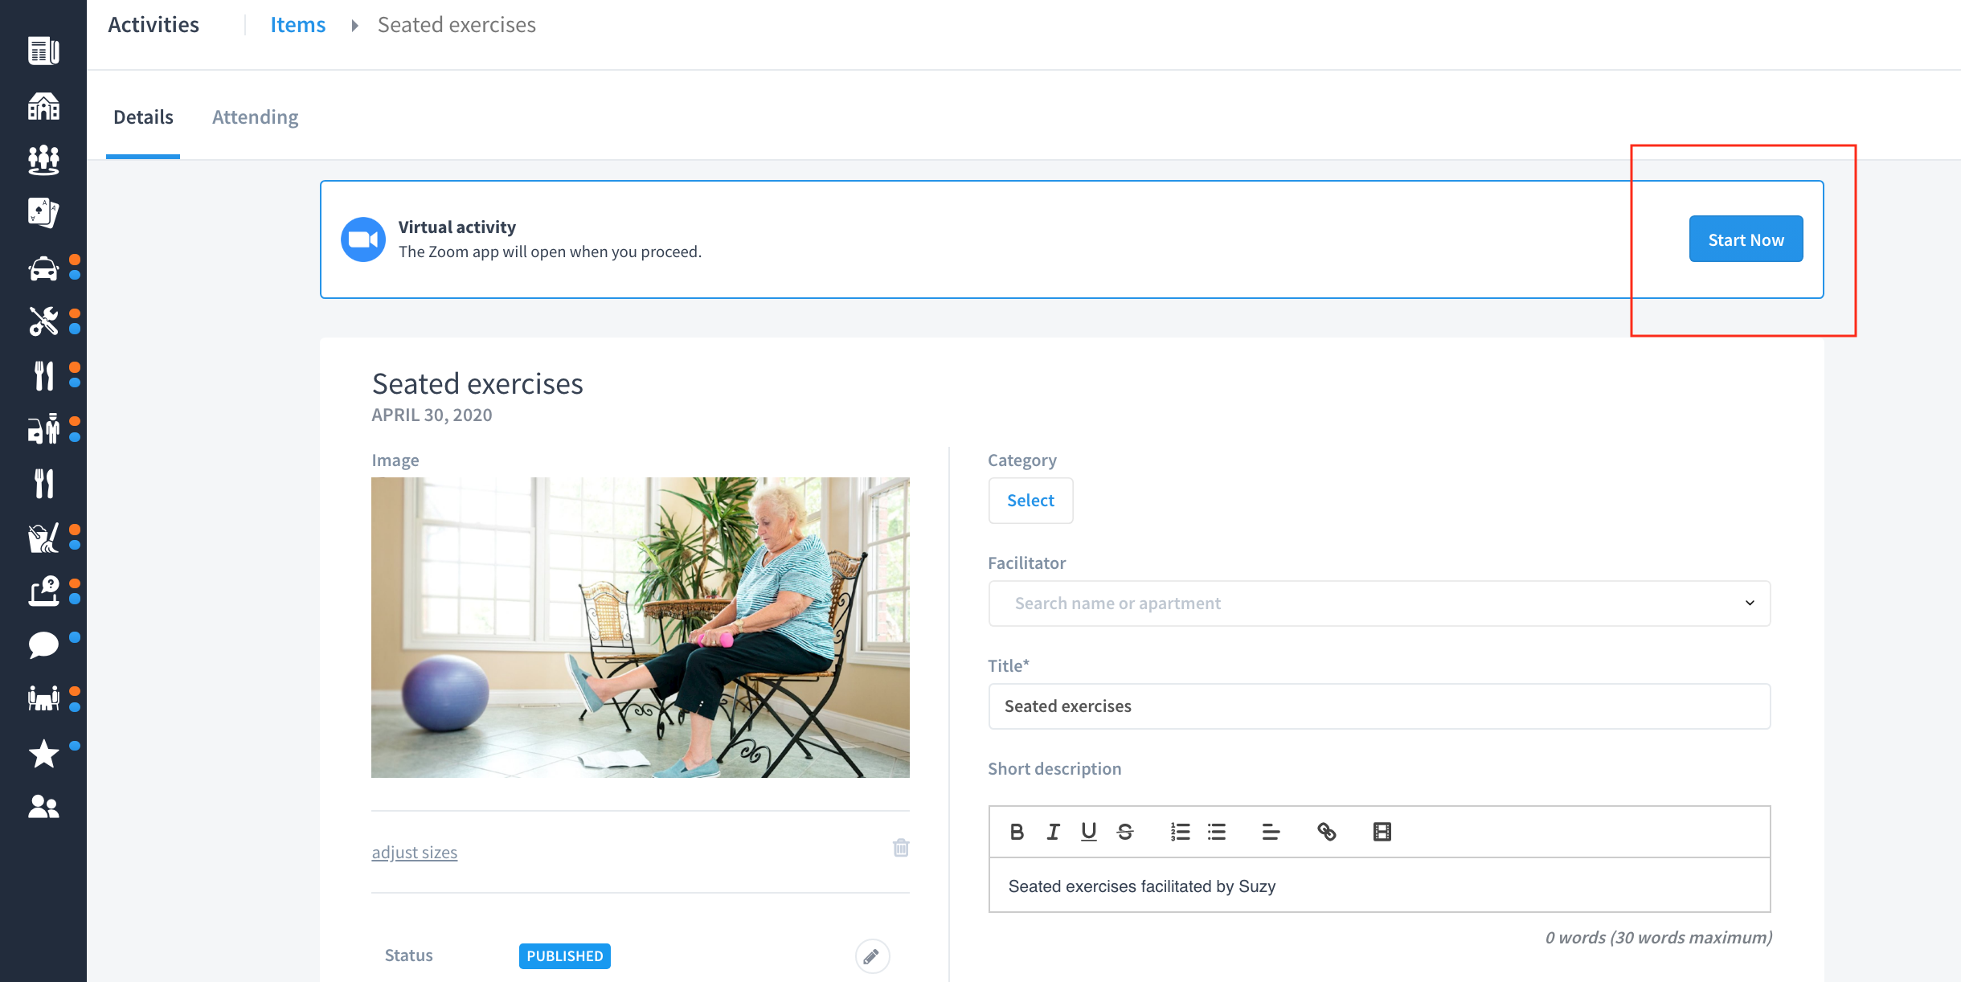This screenshot has width=1961, height=982.
Task: Open the lower fork and knife icon
Action: pyautogui.click(x=43, y=484)
